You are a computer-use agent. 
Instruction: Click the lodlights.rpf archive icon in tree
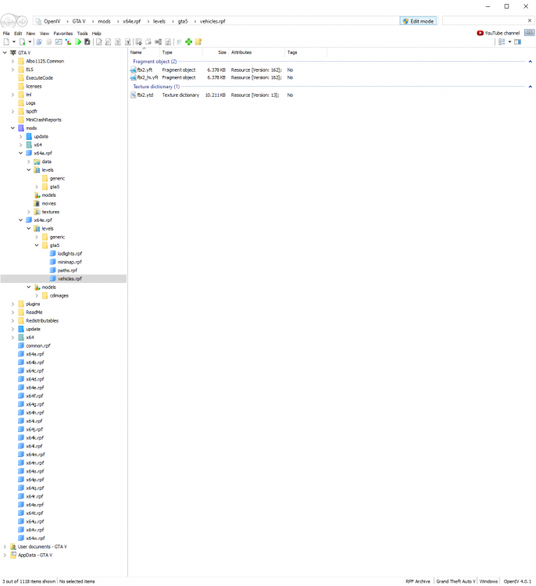point(52,253)
